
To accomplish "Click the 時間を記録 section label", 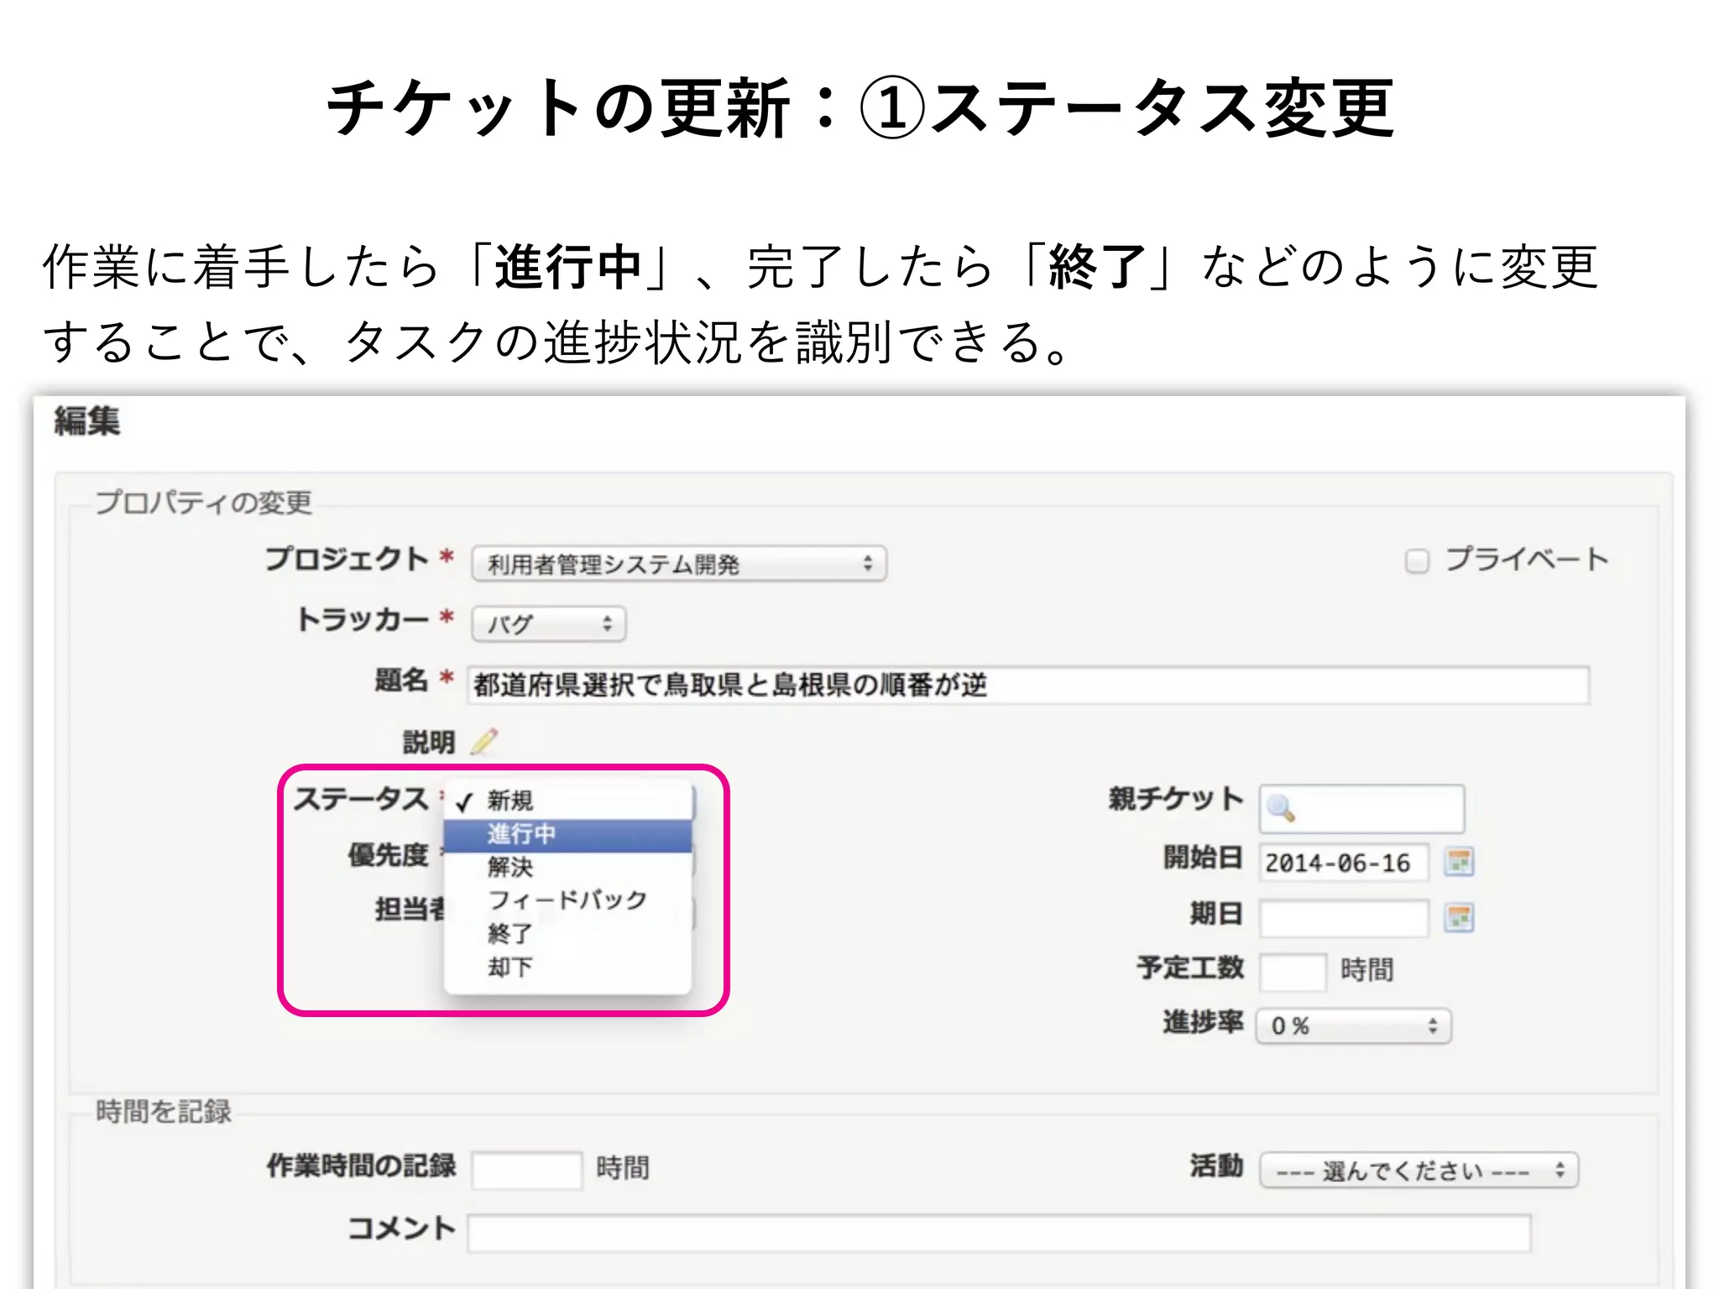I will (164, 1111).
